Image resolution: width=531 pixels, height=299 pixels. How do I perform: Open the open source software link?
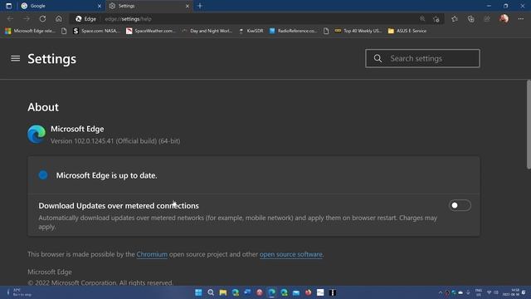[x=291, y=254]
